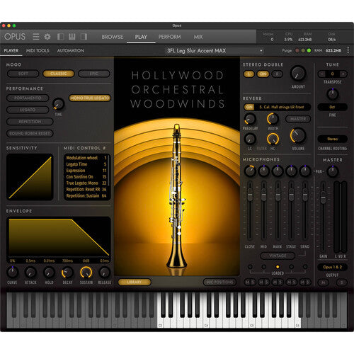Image resolution: width=354 pixels, height=354 pixels.
Task: Enable the Portamento performance toggle
Action: (x=28, y=98)
